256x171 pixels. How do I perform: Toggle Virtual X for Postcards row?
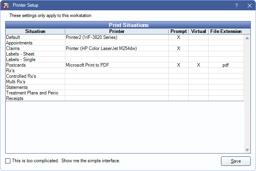(x=198, y=65)
